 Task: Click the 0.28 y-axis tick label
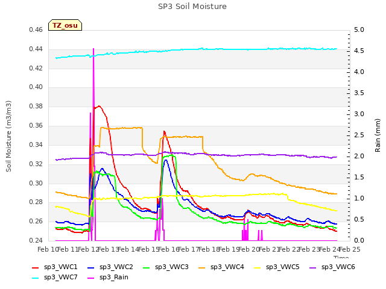point(36,202)
